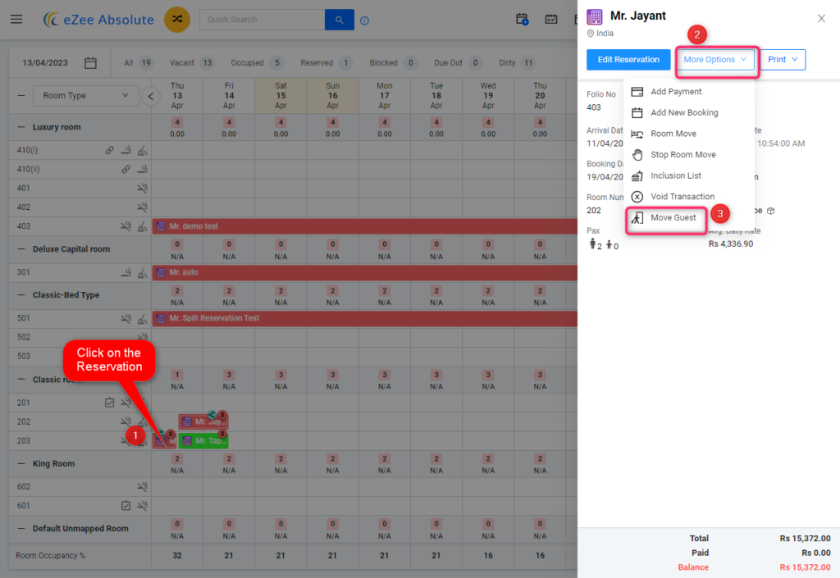Click the orange shuffle switch icon
The width and height of the screenshot is (840, 578).
(177, 20)
